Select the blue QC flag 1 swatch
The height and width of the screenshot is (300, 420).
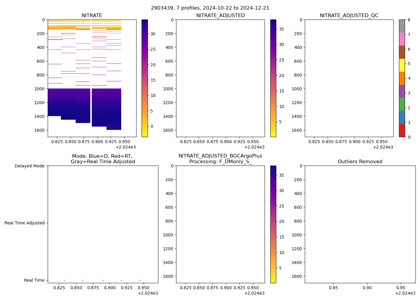402,117
